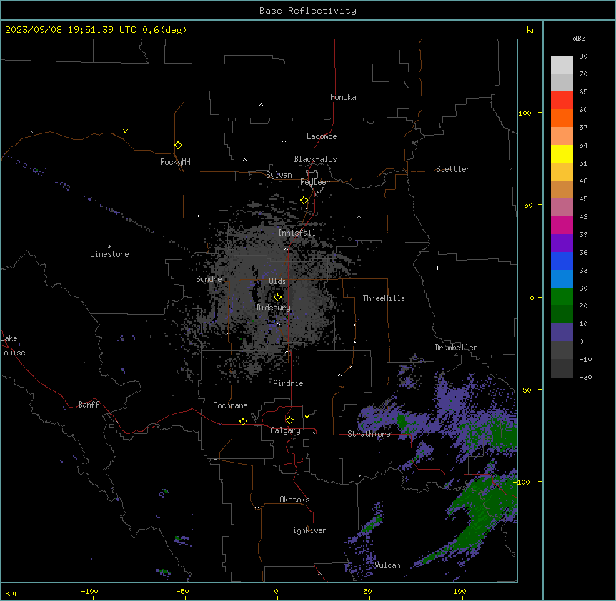Click the yellow diamond marker between Olds and Didsbury

point(277,297)
